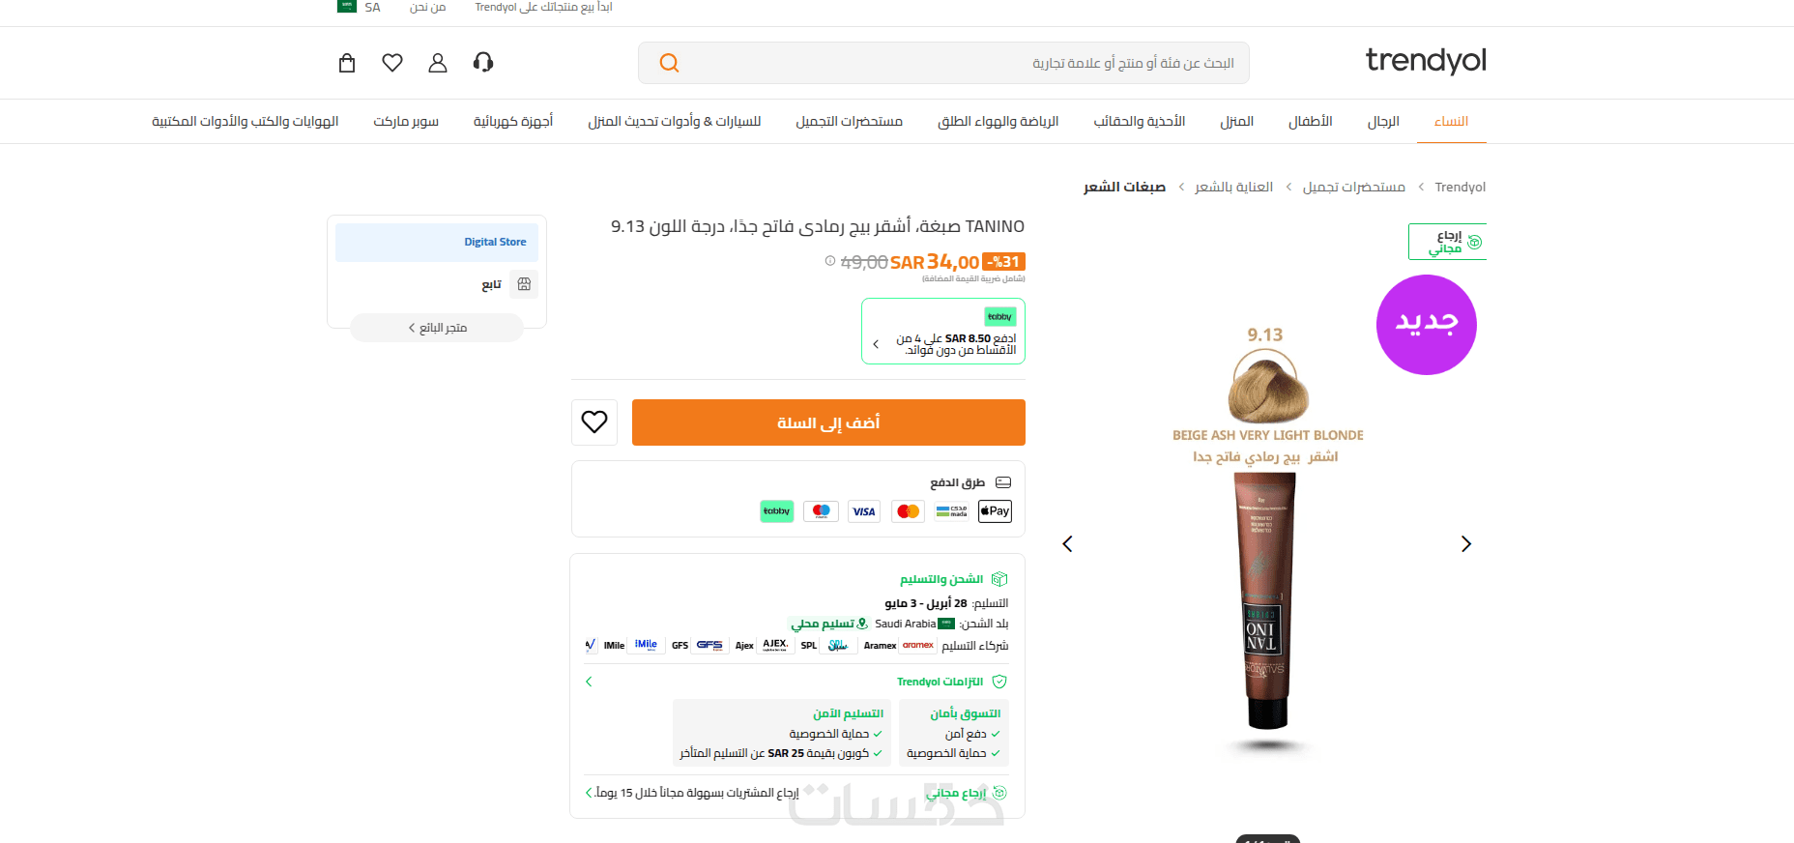
Task: Click the Saudi flag country selector
Action: click(x=347, y=7)
